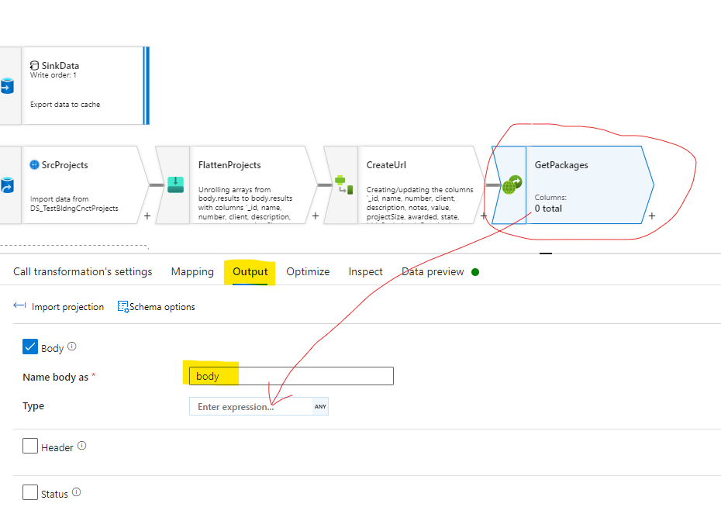Screen dimensions: 721x507
Task: Click the teal Flatten transformation icon
Action: (175, 185)
